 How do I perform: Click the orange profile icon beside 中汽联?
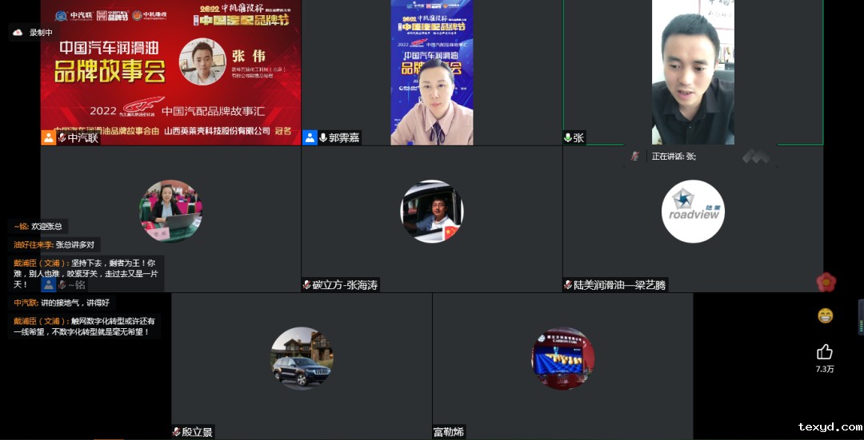49,137
